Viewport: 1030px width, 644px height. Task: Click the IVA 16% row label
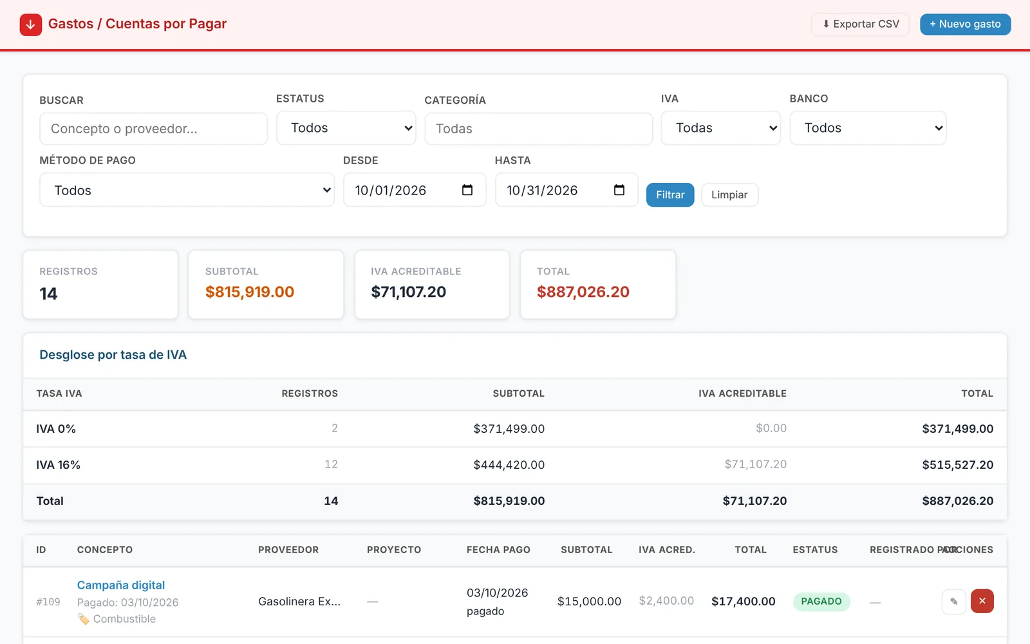coord(58,465)
